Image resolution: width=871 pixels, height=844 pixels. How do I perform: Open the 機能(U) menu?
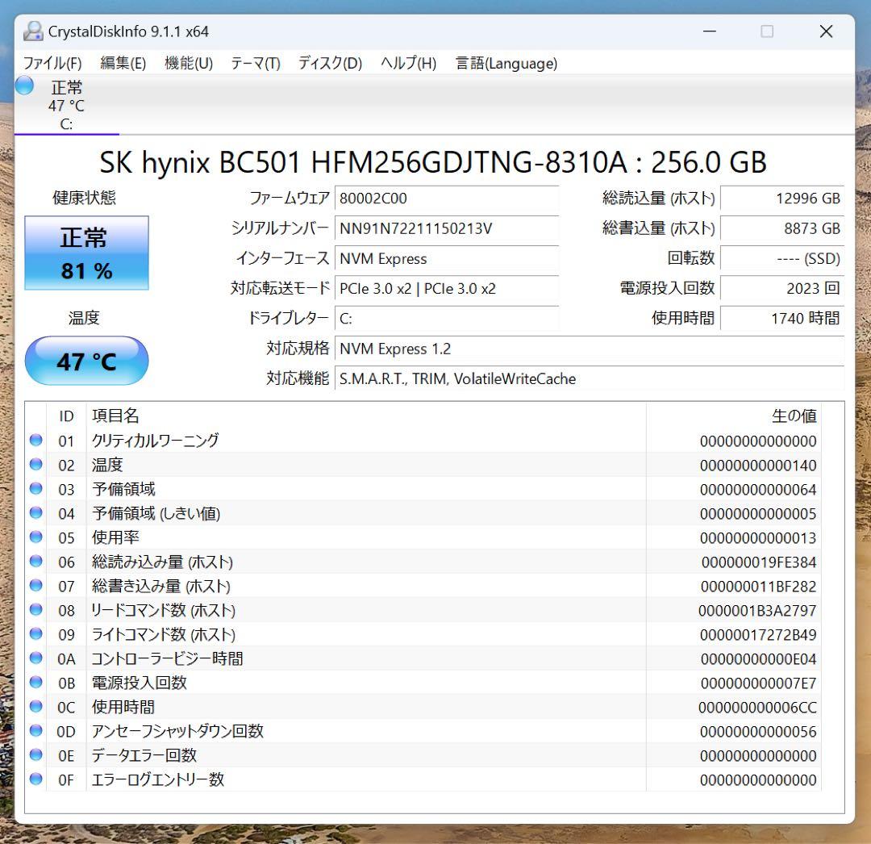pyautogui.click(x=189, y=64)
